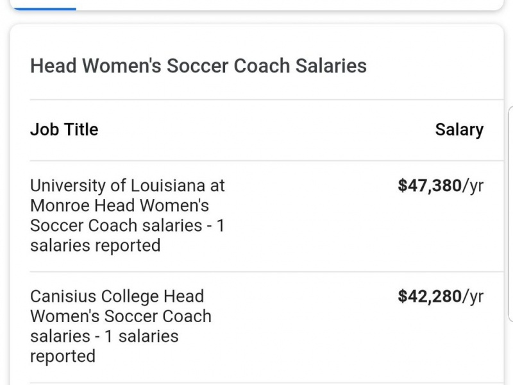513x385 pixels.
Task: Open University of Louisiana at Monroe salaries link
Action: tap(128, 216)
